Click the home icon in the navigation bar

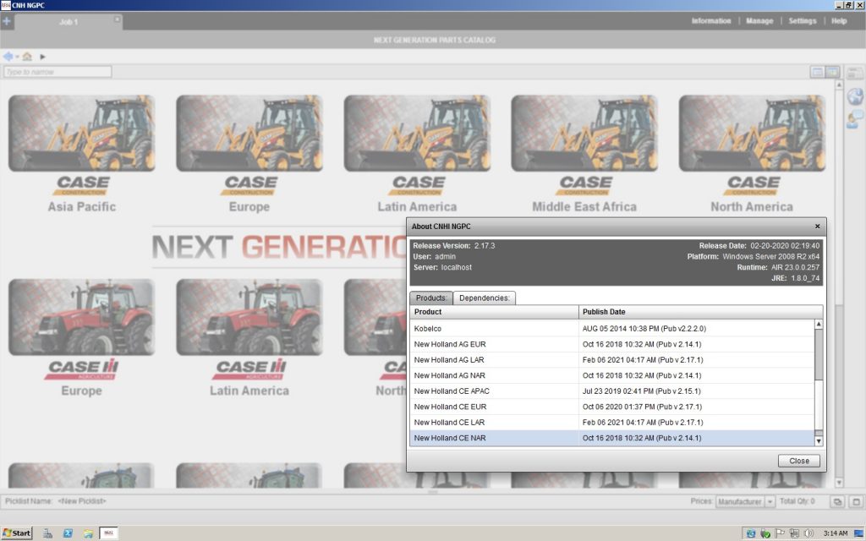coord(27,57)
